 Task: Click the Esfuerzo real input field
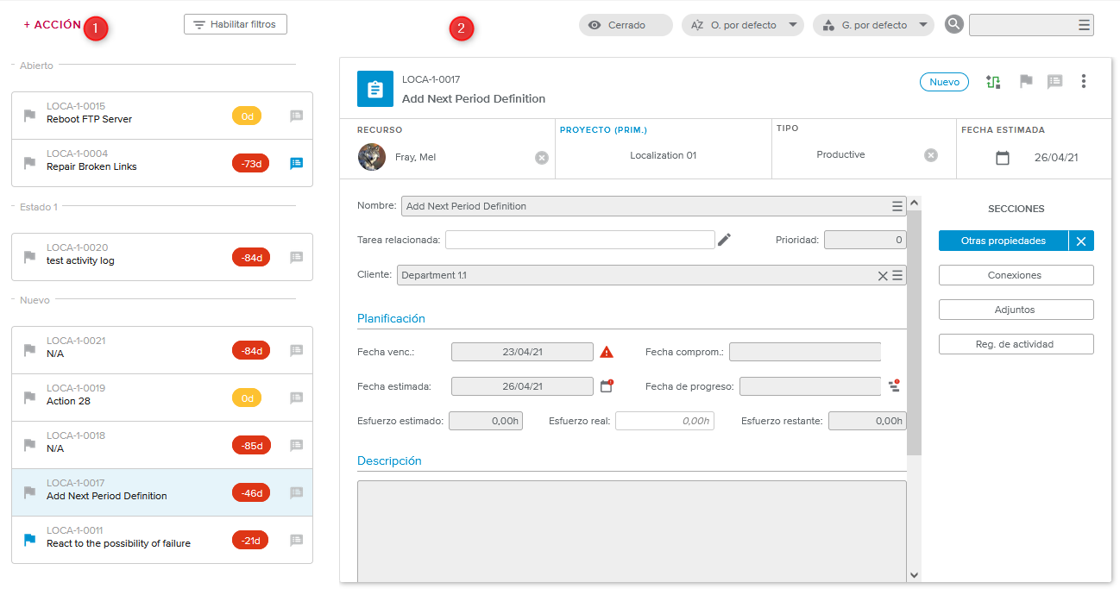[x=664, y=421]
